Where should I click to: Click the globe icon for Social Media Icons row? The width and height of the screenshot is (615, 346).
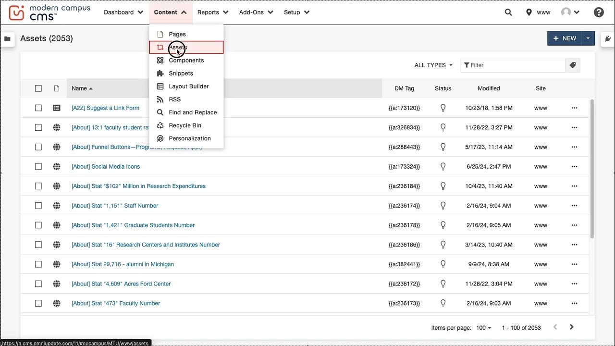tap(57, 167)
